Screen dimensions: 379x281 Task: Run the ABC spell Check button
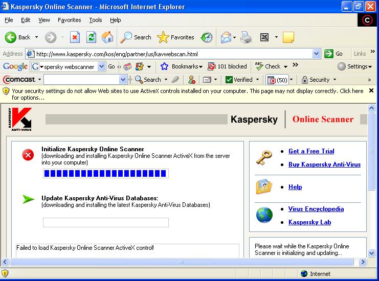[268, 66]
